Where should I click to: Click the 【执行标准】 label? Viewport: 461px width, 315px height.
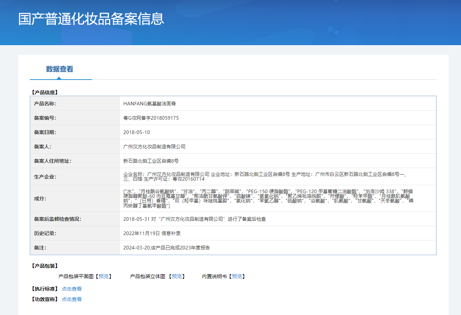pyautogui.click(x=45, y=289)
